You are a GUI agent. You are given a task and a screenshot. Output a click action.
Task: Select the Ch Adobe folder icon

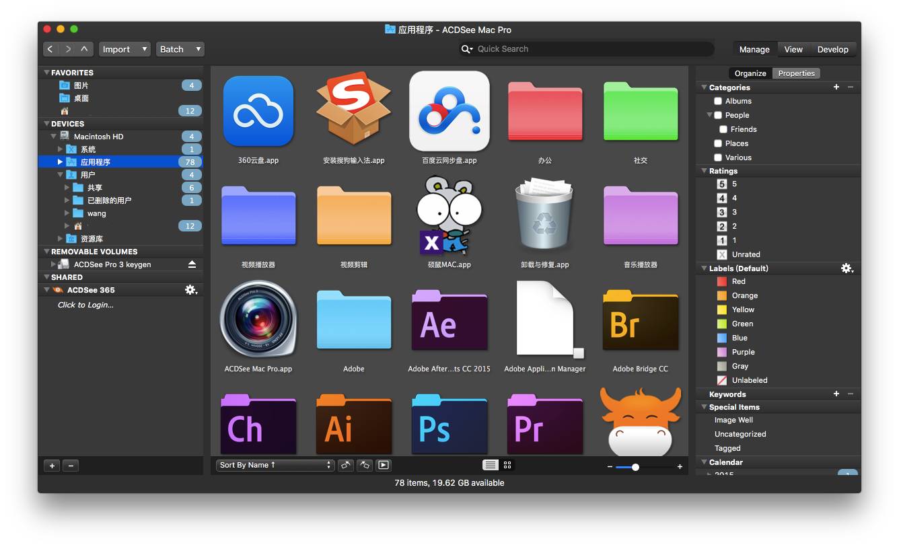[258, 424]
